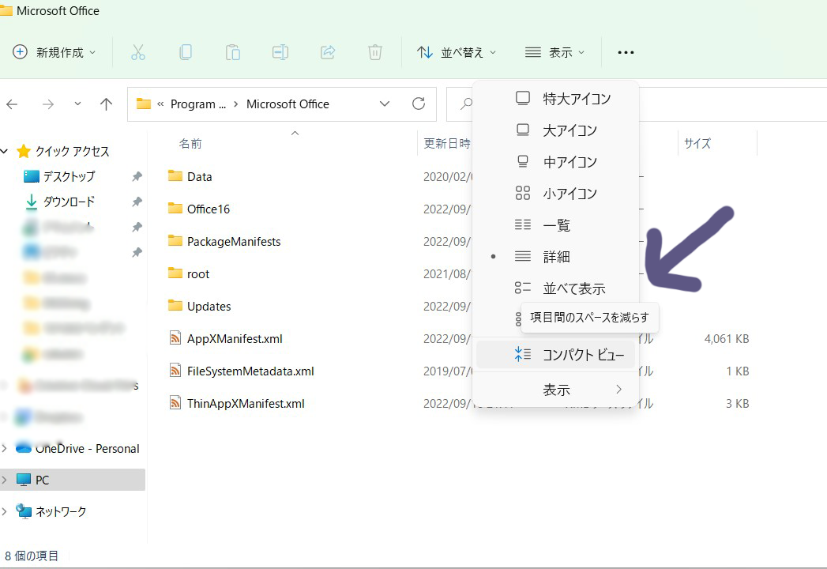Image resolution: width=827 pixels, height=569 pixels.
Task: Refresh the Microsoft Office folder
Action: (x=419, y=104)
